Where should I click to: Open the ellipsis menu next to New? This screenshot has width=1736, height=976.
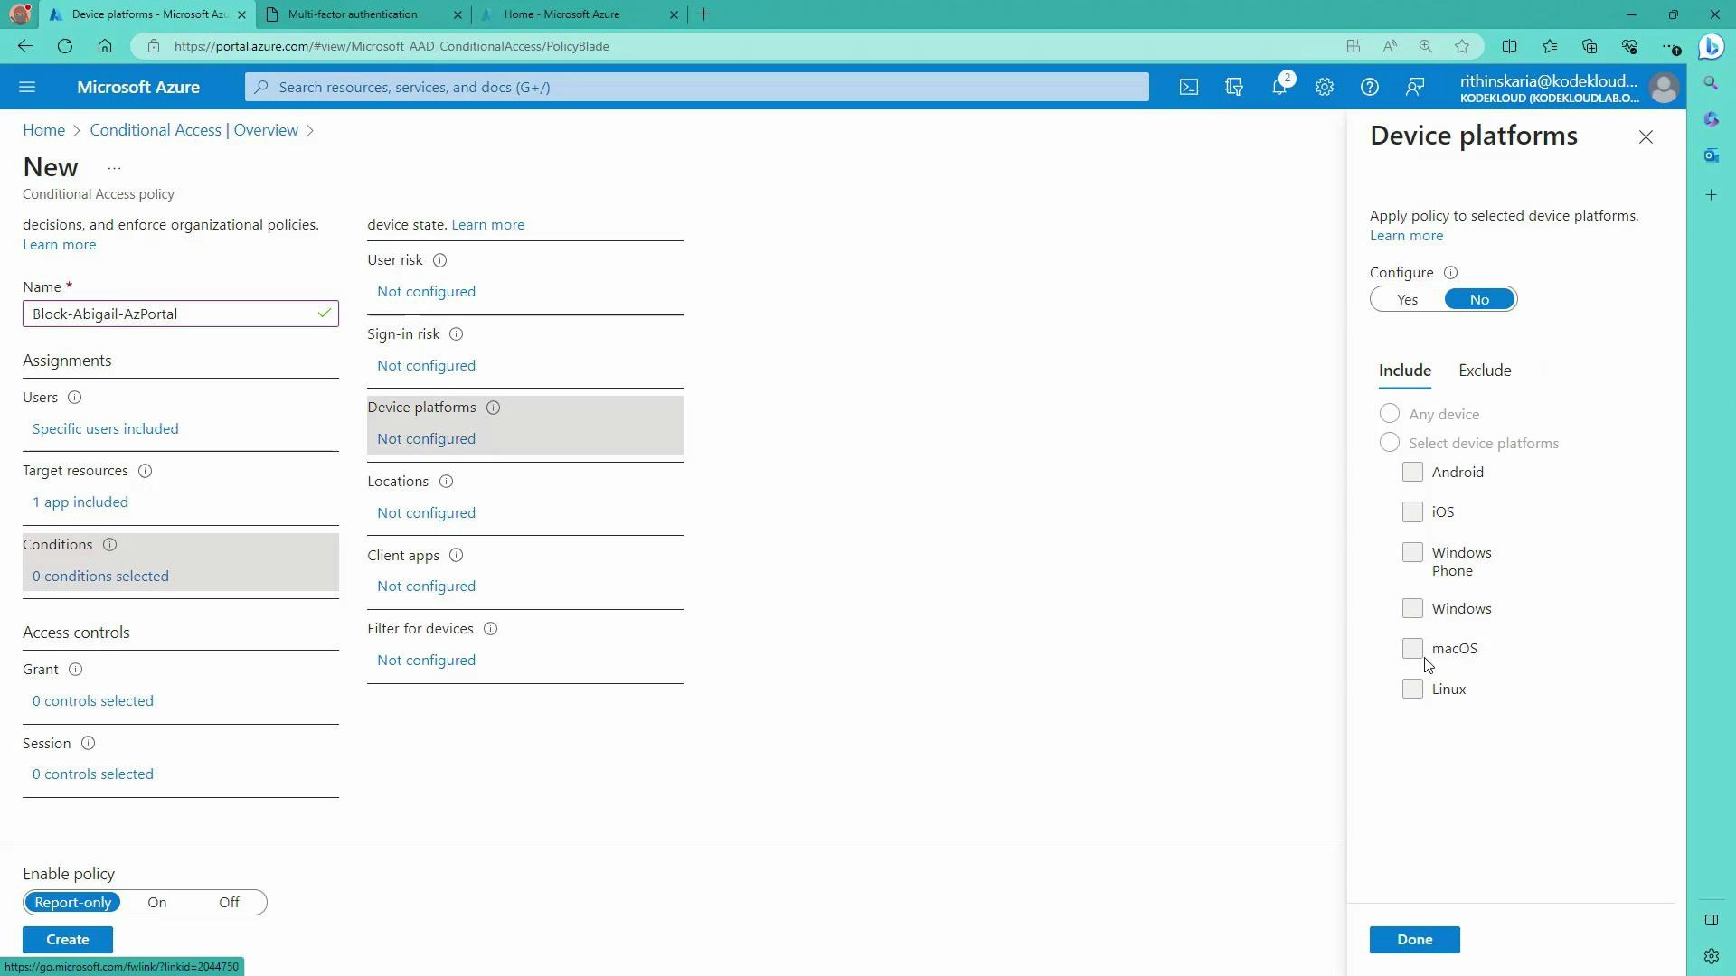click(113, 167)
